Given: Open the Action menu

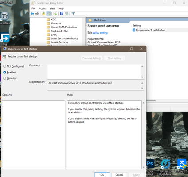Looking at the screenshot, I should coord(43,8).
